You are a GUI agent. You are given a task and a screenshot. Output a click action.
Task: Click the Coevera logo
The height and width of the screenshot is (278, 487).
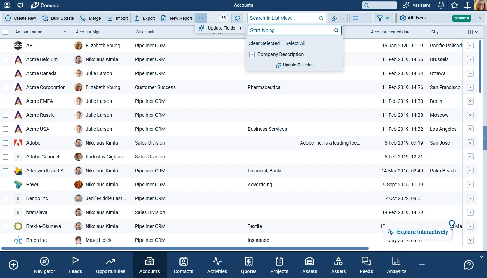click(x=45, y=5)
